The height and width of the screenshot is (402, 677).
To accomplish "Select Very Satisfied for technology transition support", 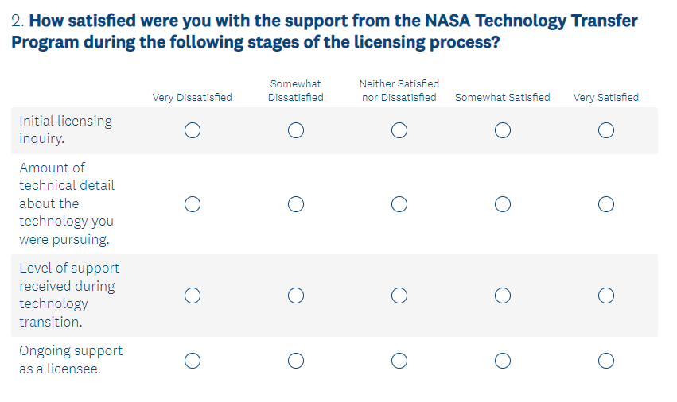I will click(606, 296).
